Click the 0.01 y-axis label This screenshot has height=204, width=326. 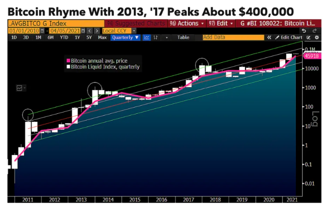tap(310, 184)
